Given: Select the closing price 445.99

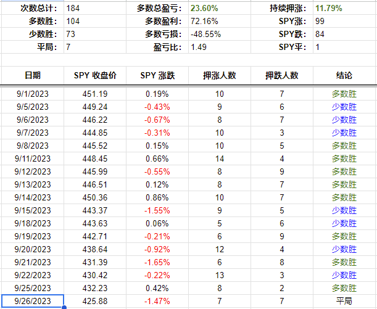Looking at the screenshot, I should [95, 172].
